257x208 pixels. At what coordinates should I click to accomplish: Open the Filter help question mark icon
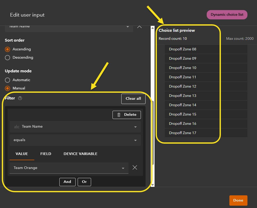pyautogui.click(x=20, y=98)
